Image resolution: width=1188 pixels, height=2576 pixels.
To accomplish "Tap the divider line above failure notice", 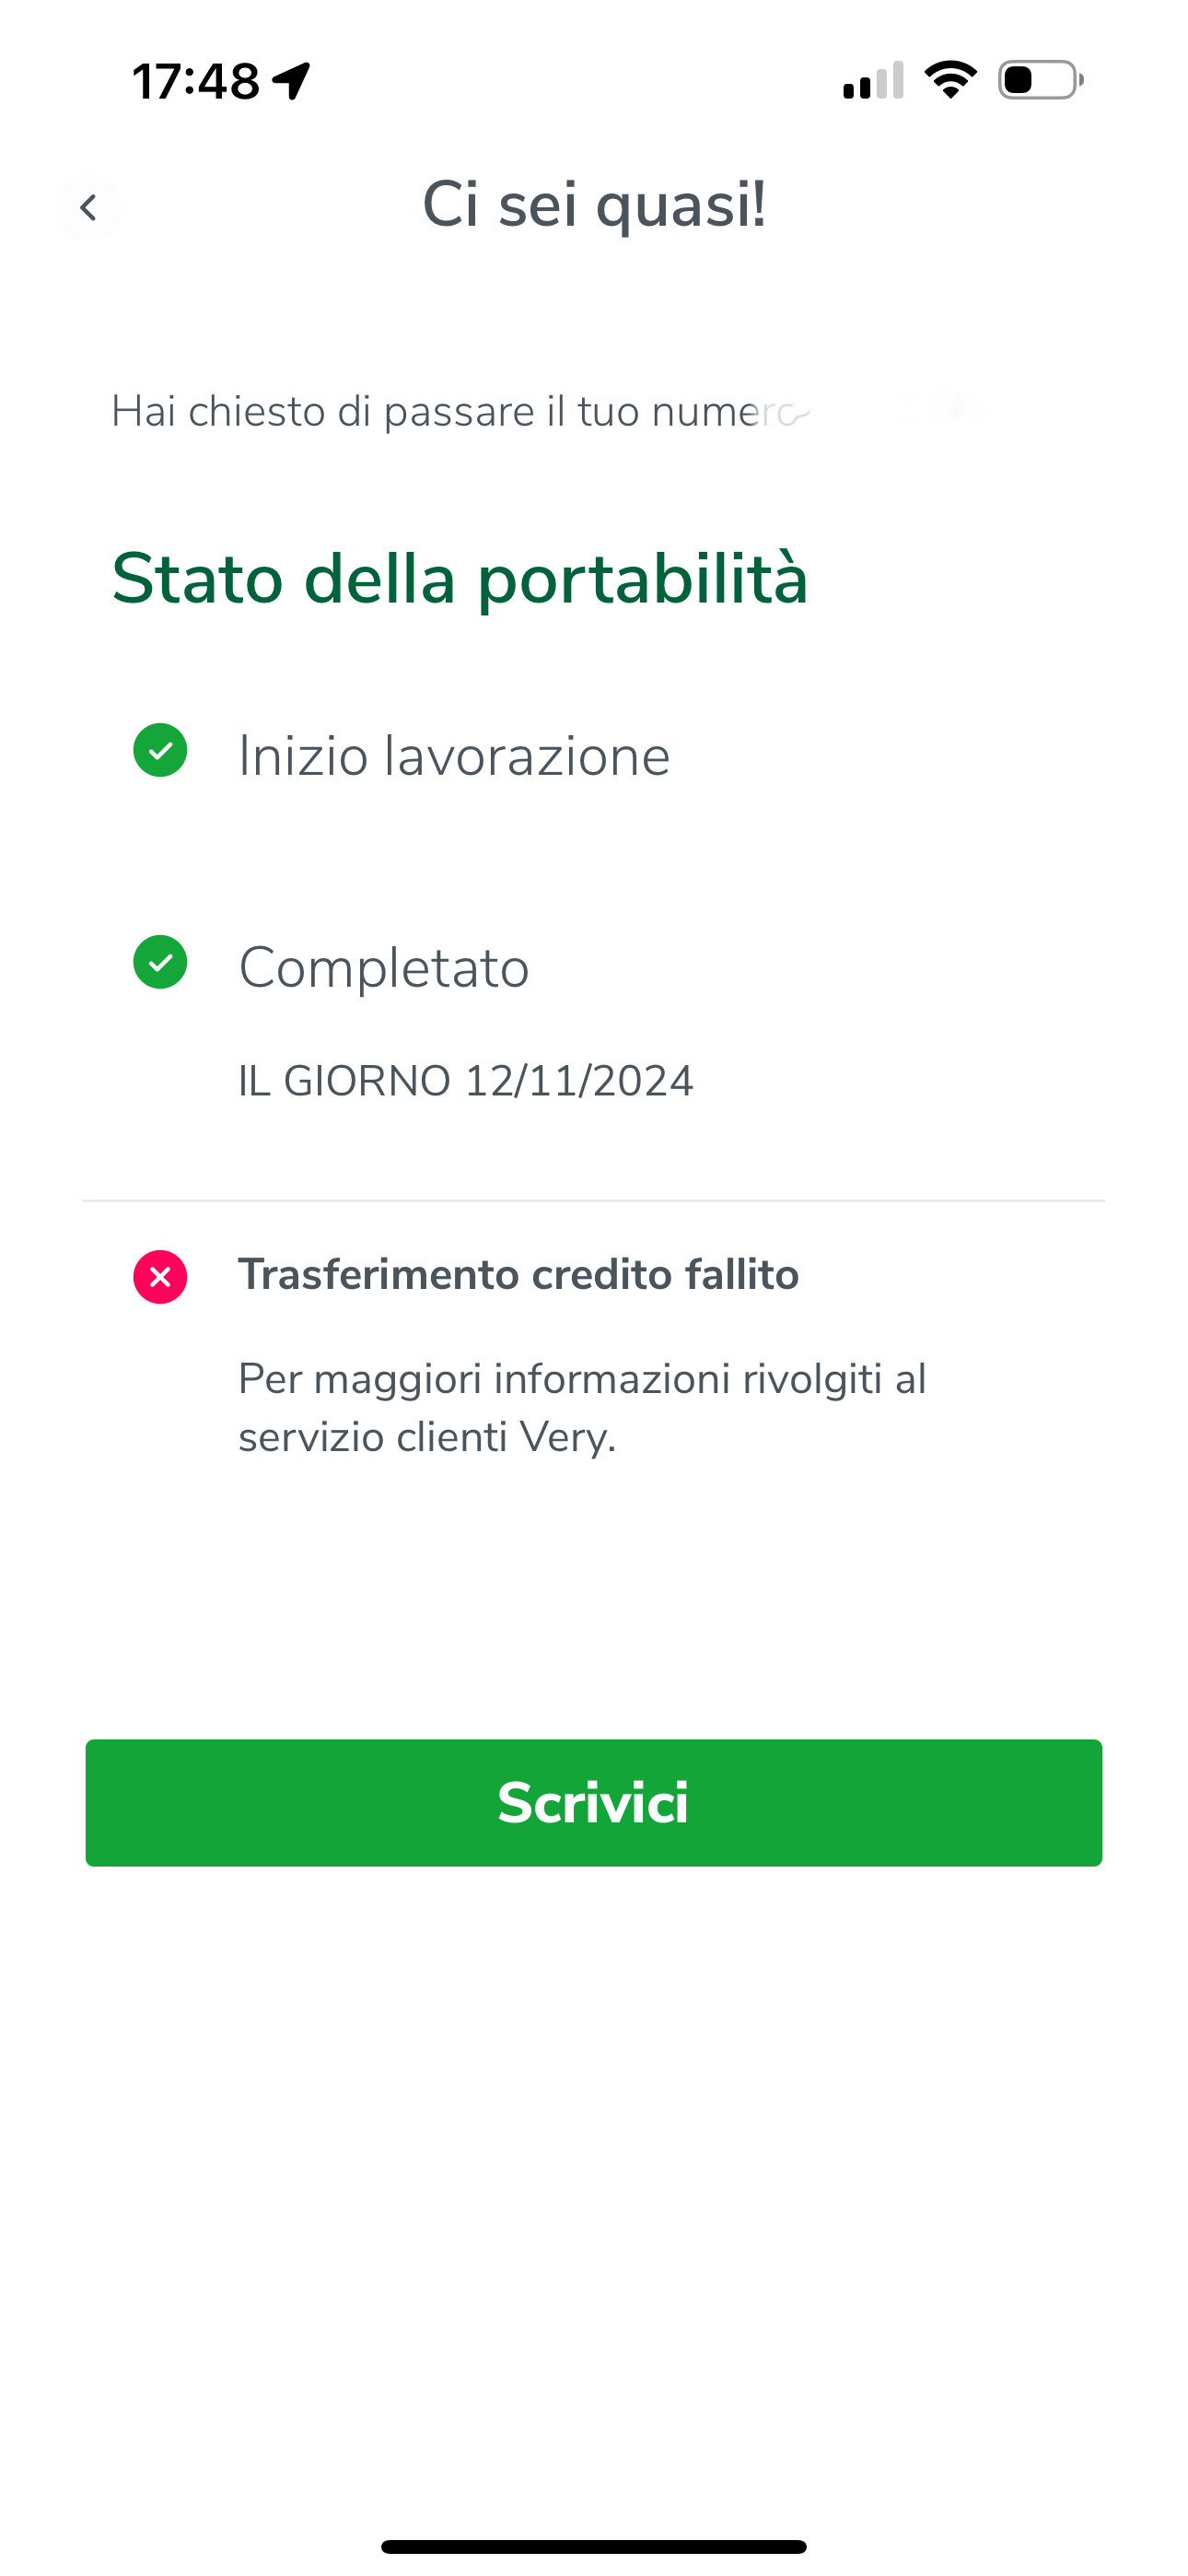I will click(x=594, y=1200).
